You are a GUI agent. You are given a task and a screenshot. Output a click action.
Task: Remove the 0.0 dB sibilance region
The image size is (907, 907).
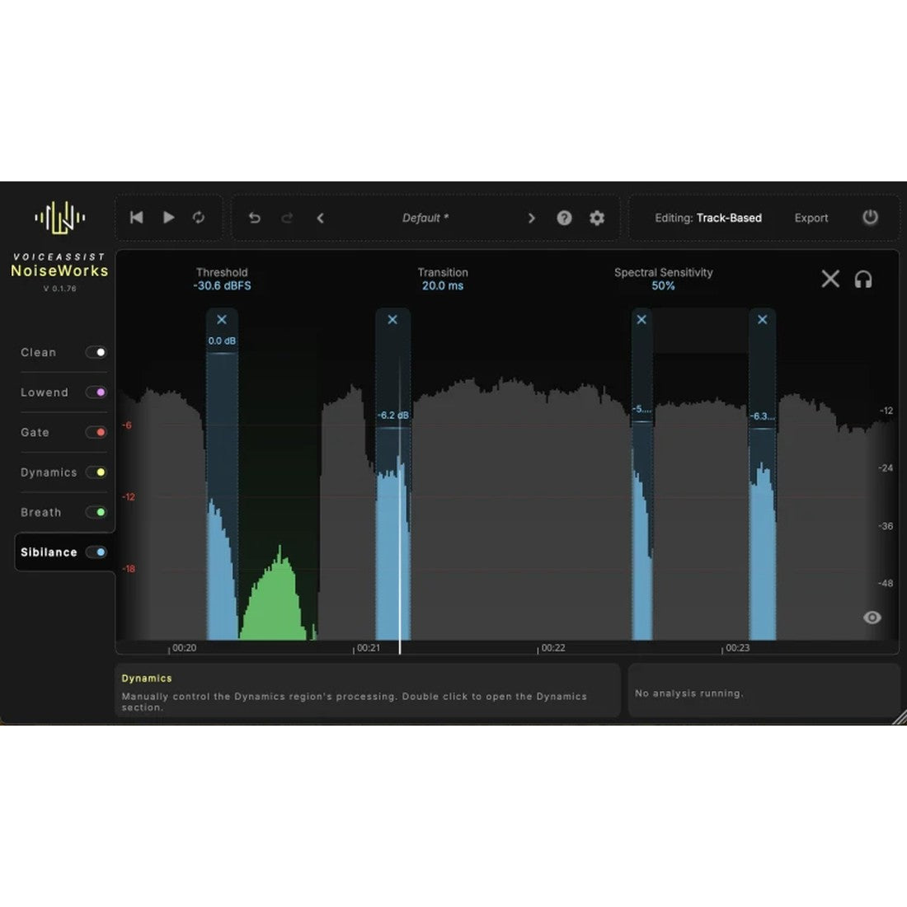pyautogui.click(x=222, y=319)
